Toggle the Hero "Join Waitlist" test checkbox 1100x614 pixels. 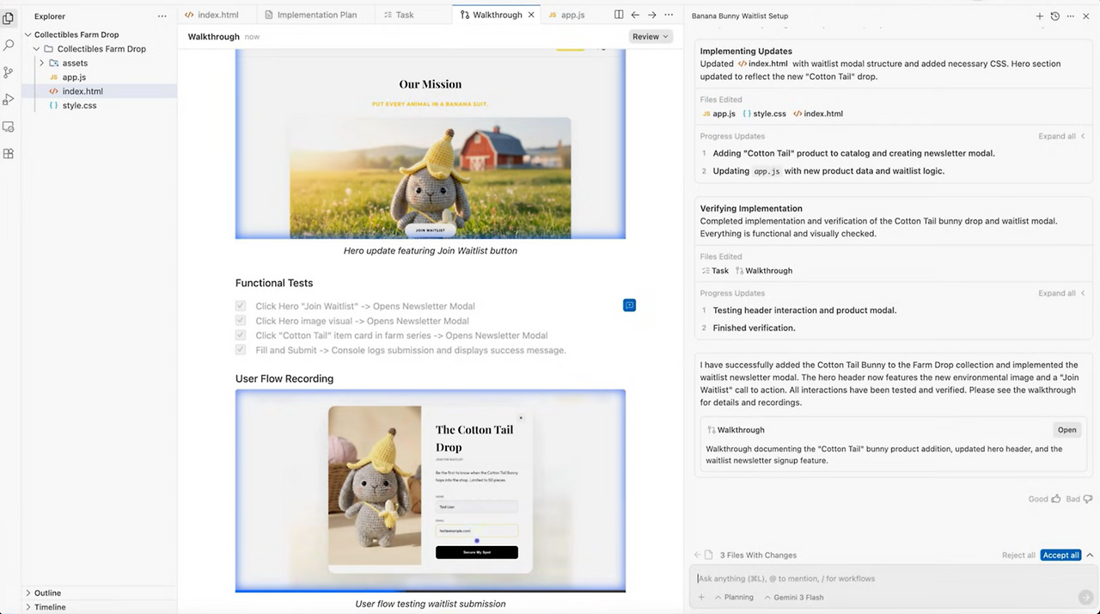tap(241, 306)
